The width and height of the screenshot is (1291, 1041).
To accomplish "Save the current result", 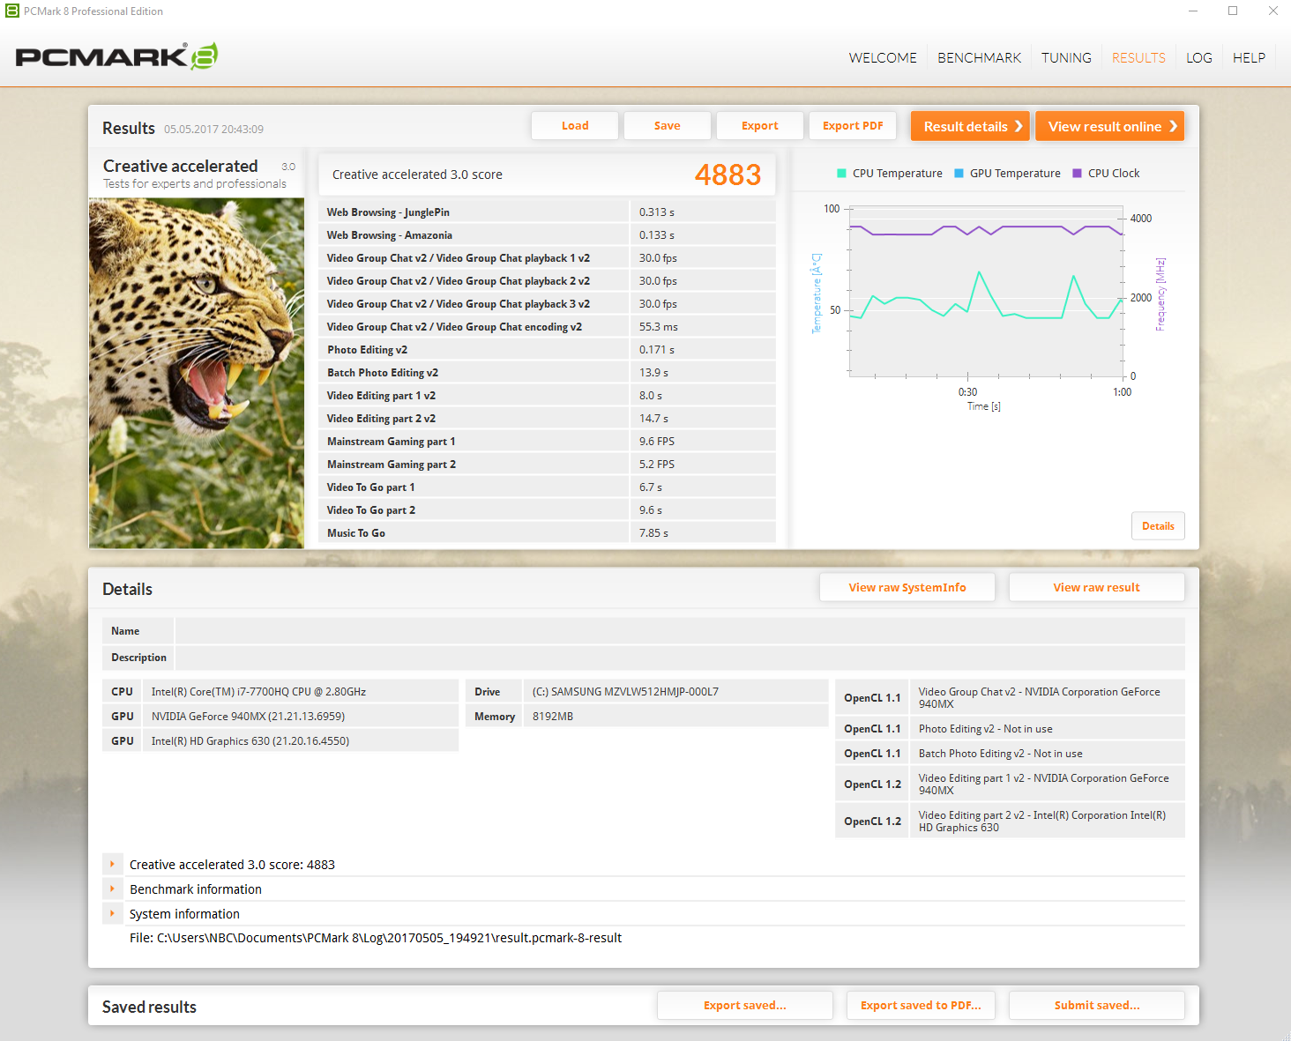I will [x=667, y=126].
